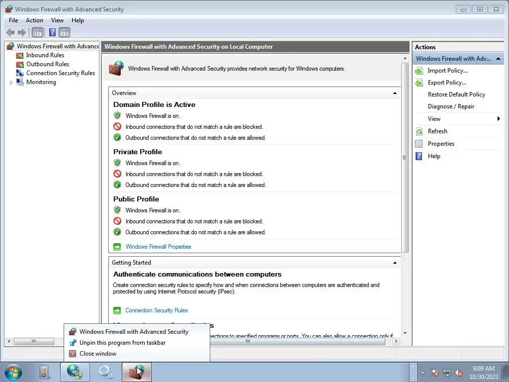
Task: Select the root Windows Firewall tree node
Action: [58, 46]
